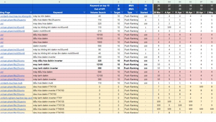
Task: Open the 4 Apr column filter
Action: (173, 12)
